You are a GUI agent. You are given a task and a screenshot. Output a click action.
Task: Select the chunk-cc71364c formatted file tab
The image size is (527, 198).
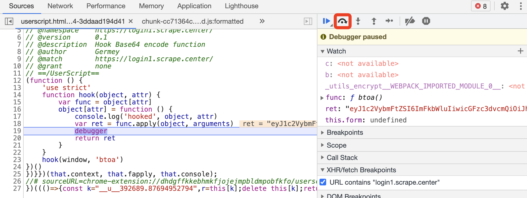pyautogui.click(x=193, y=21)
